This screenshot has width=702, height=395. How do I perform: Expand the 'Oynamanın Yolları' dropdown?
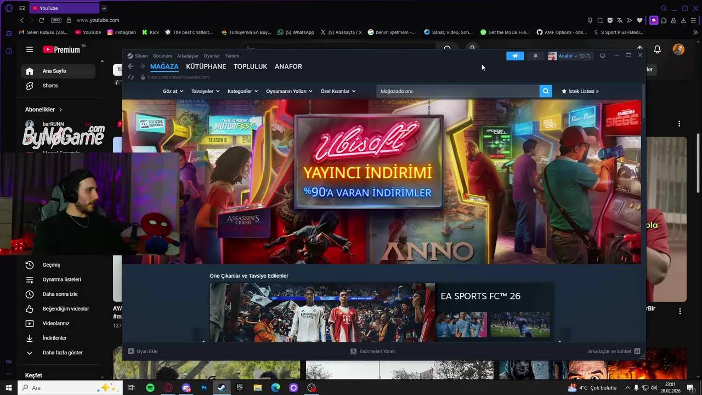pyautogui.click(x=289, y=91)
